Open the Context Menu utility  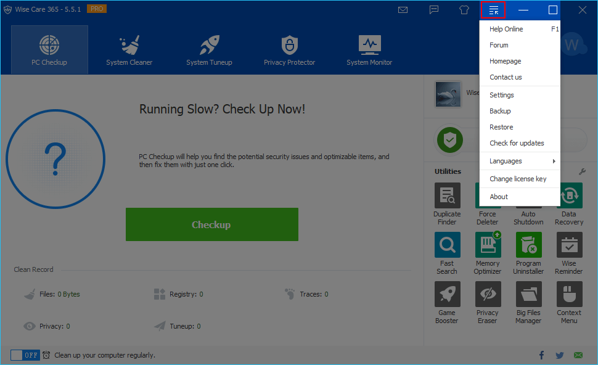point(569,303)
